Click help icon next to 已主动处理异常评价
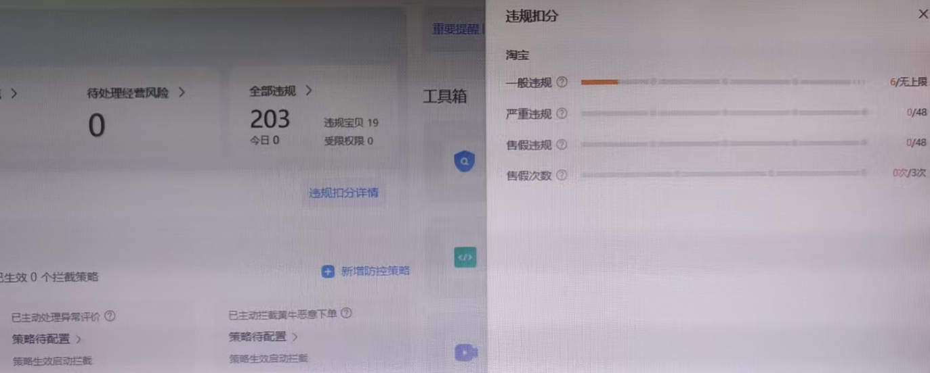Image resolution: width=930 pixels, height=373 pixels. click(x=110, y=316)
